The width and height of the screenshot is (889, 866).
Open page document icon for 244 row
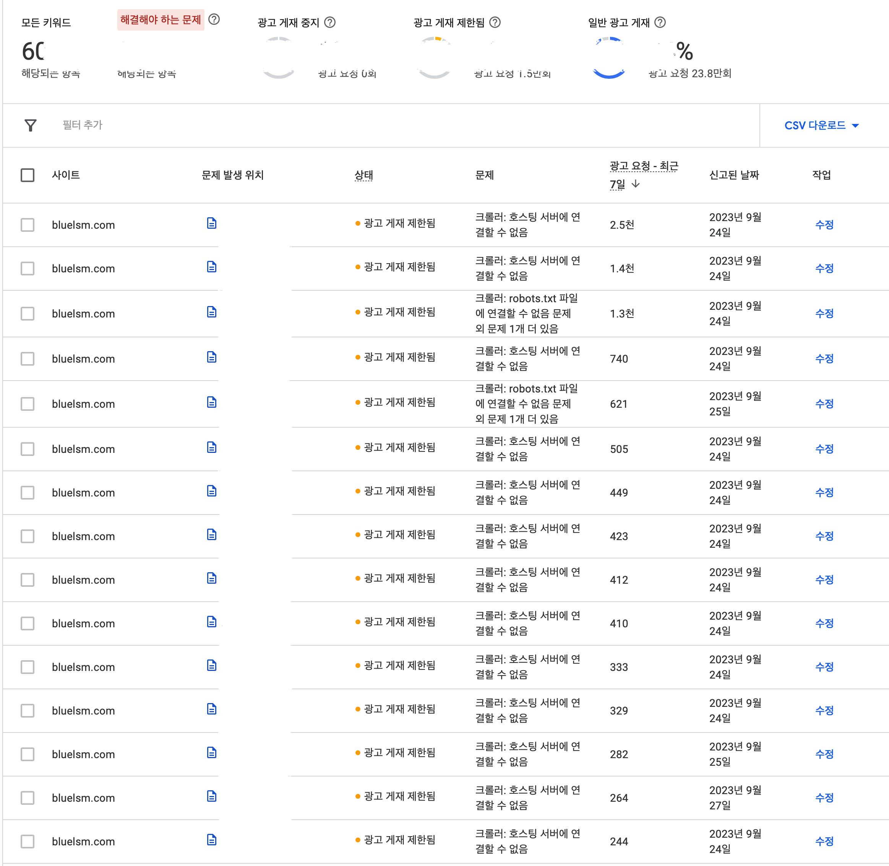click(211, 840)
